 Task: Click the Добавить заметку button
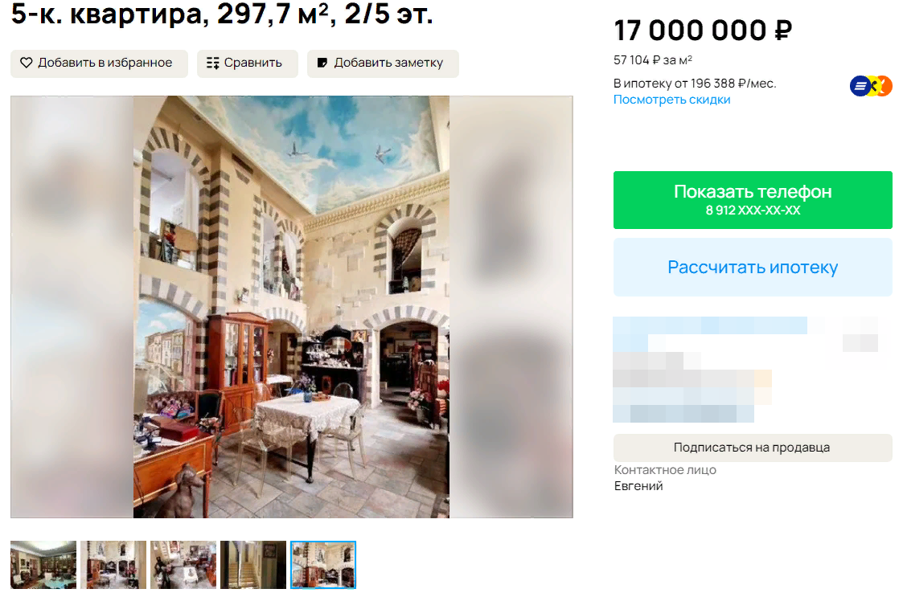tap(383, 63)
